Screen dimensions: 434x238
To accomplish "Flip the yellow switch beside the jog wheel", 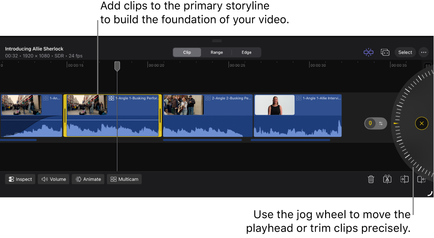I will click(x=376, y=123).
